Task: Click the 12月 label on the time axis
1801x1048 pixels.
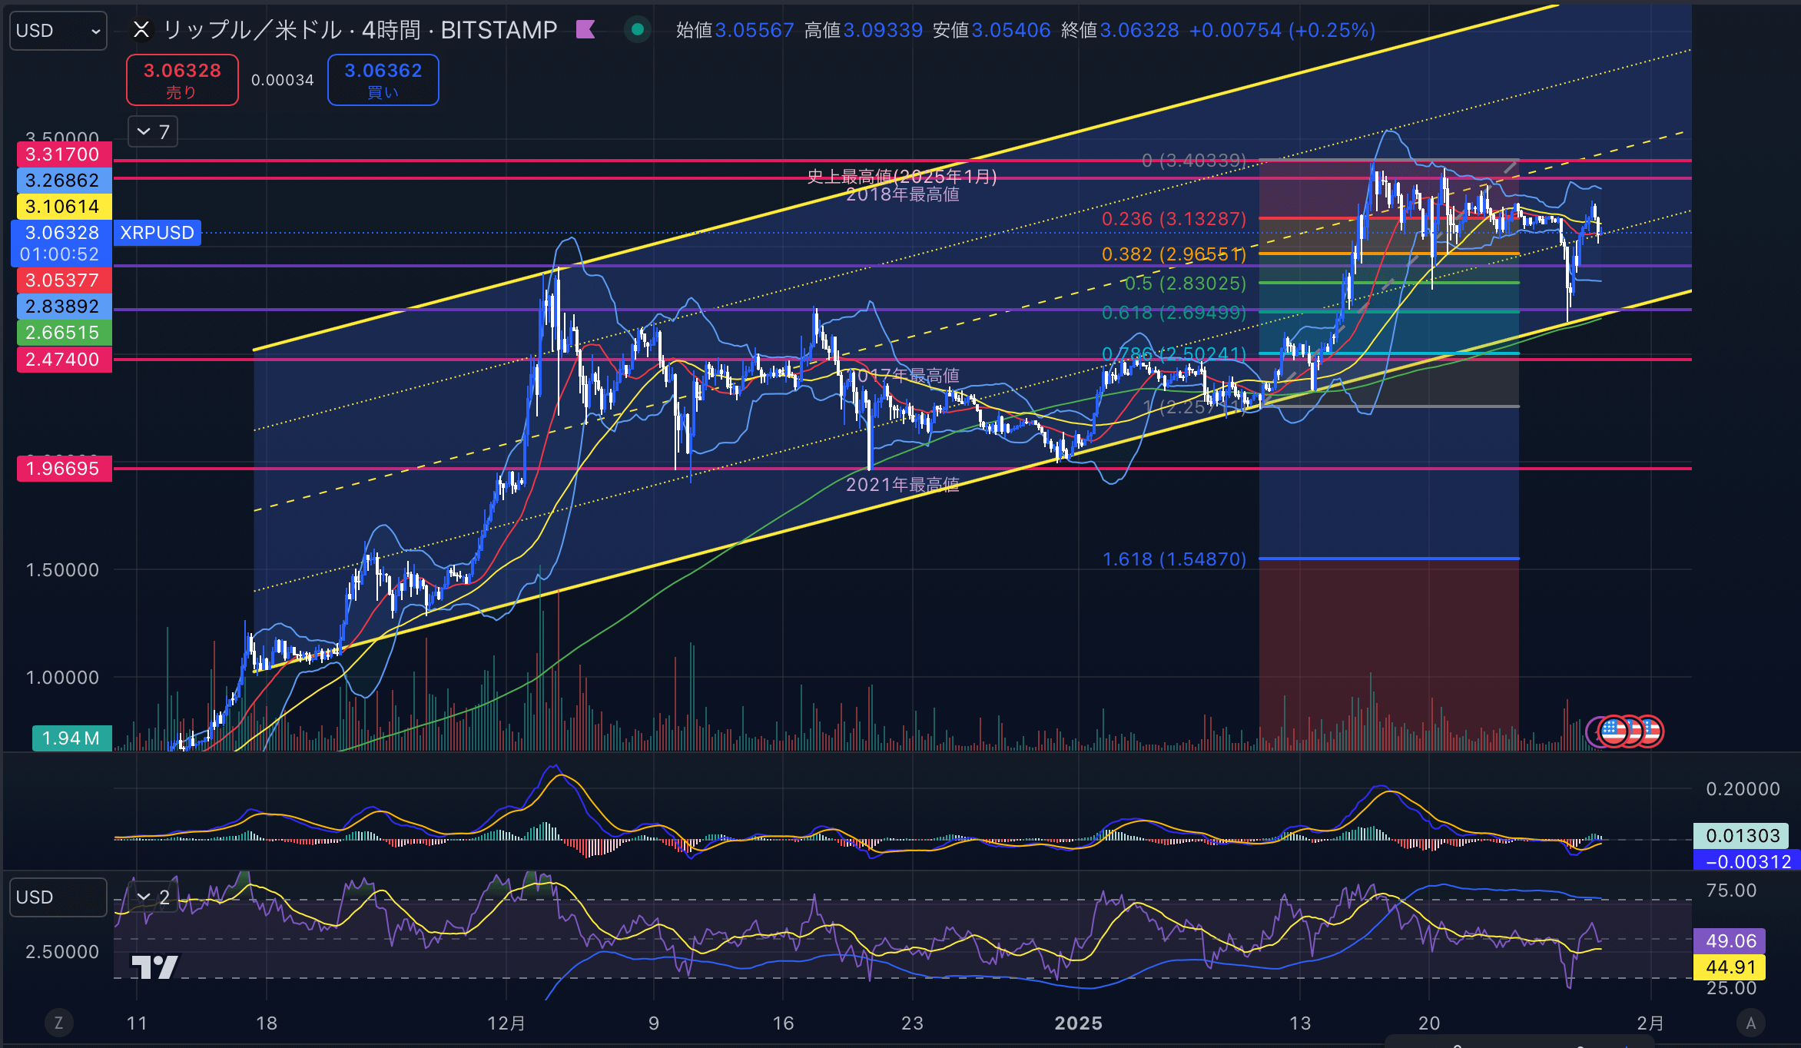Action: coord(506,1023)
